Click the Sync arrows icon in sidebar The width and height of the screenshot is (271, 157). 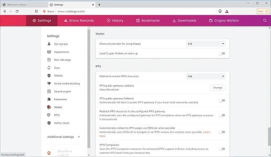pyautogui.click(x=49, y=68)
